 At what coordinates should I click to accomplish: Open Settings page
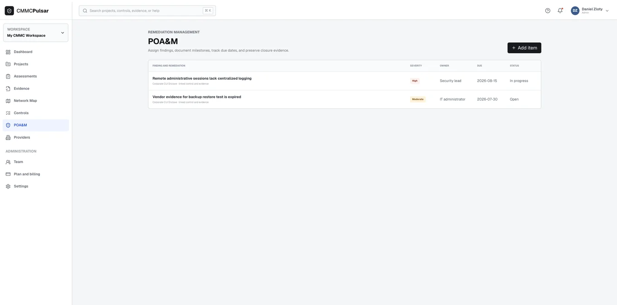pos(36,187)
